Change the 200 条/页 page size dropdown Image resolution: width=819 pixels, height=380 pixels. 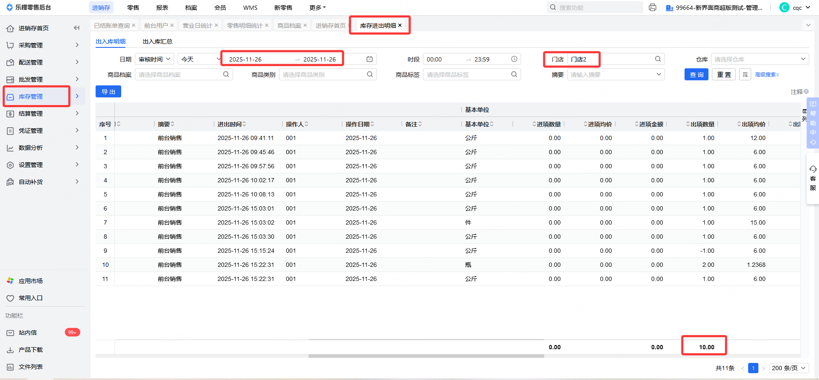coord(789,368)
